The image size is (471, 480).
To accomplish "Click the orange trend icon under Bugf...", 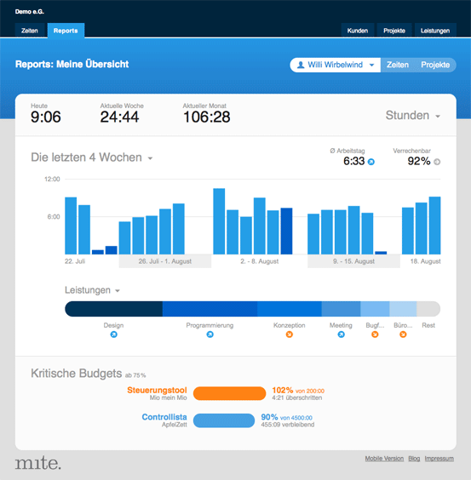I will coord(375,334).
